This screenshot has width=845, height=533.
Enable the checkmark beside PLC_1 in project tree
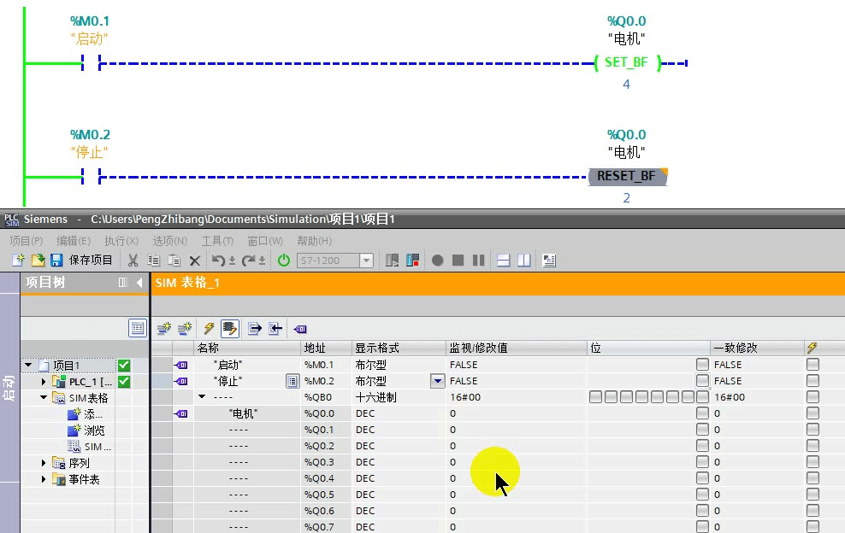122,382
